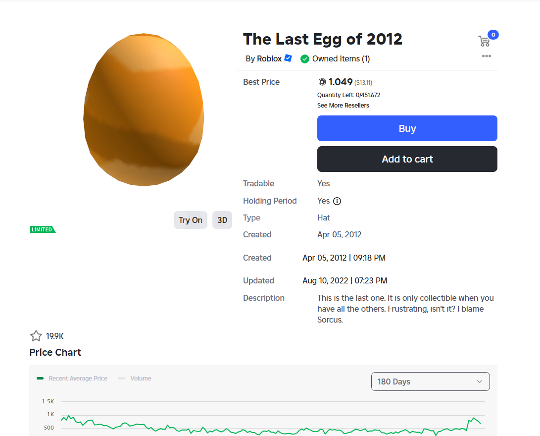Image resolution: width=540 pixels, height=436 pixels.
Task: Click the green Owned Items checkmark icon
Action: 305,59
